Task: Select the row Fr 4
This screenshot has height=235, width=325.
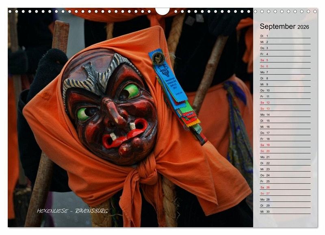Action: pos(285,54)
